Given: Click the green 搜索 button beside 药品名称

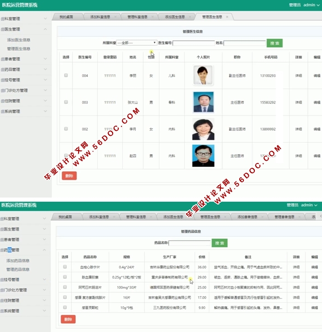Looking at the screenshot, I should pos(219,243).
